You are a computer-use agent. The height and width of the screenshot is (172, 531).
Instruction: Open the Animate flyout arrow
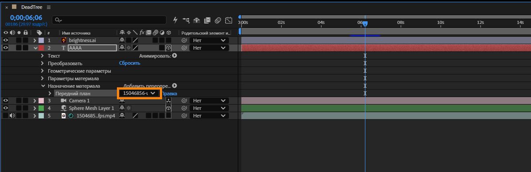tap(174, 56)
